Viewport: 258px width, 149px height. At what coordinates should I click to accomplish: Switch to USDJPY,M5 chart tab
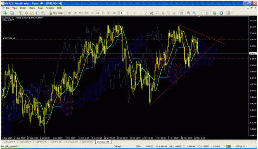pyautogui.click(x=56, y=142)
